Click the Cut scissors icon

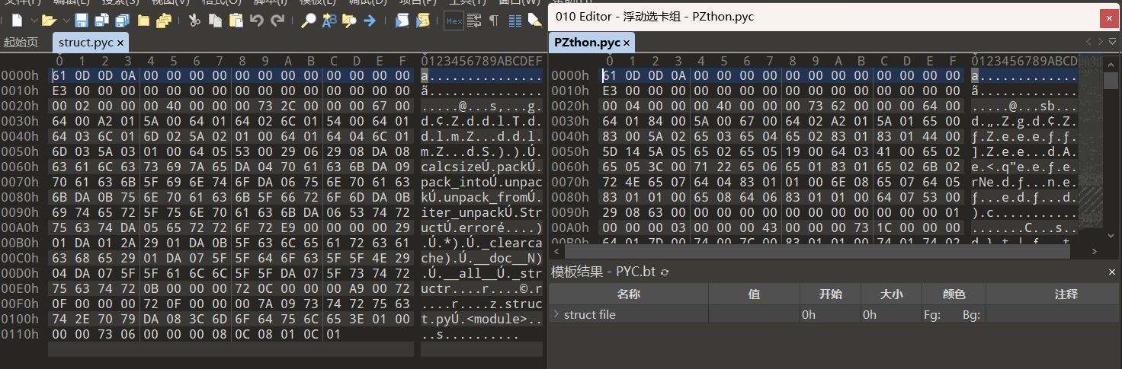(194, 21)
